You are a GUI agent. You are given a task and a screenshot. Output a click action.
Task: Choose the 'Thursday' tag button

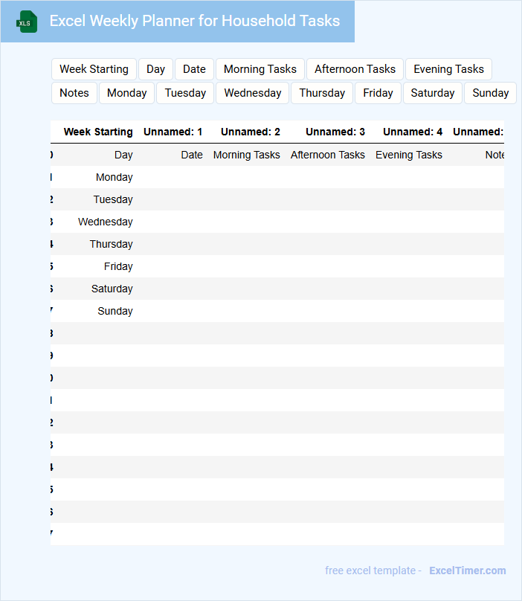pyautogui.click(x=322, y=93)
